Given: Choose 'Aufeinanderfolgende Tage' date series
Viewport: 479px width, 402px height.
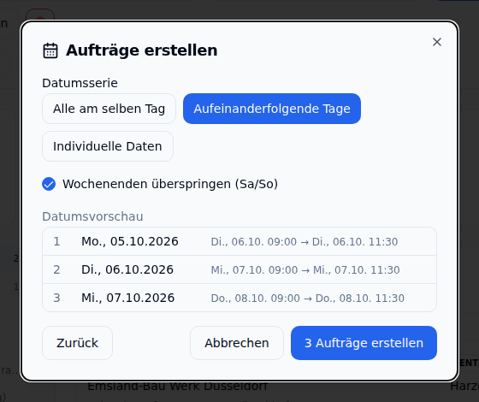Looking at the screenshot, I should pyautogui.click(x=272, y=109).
